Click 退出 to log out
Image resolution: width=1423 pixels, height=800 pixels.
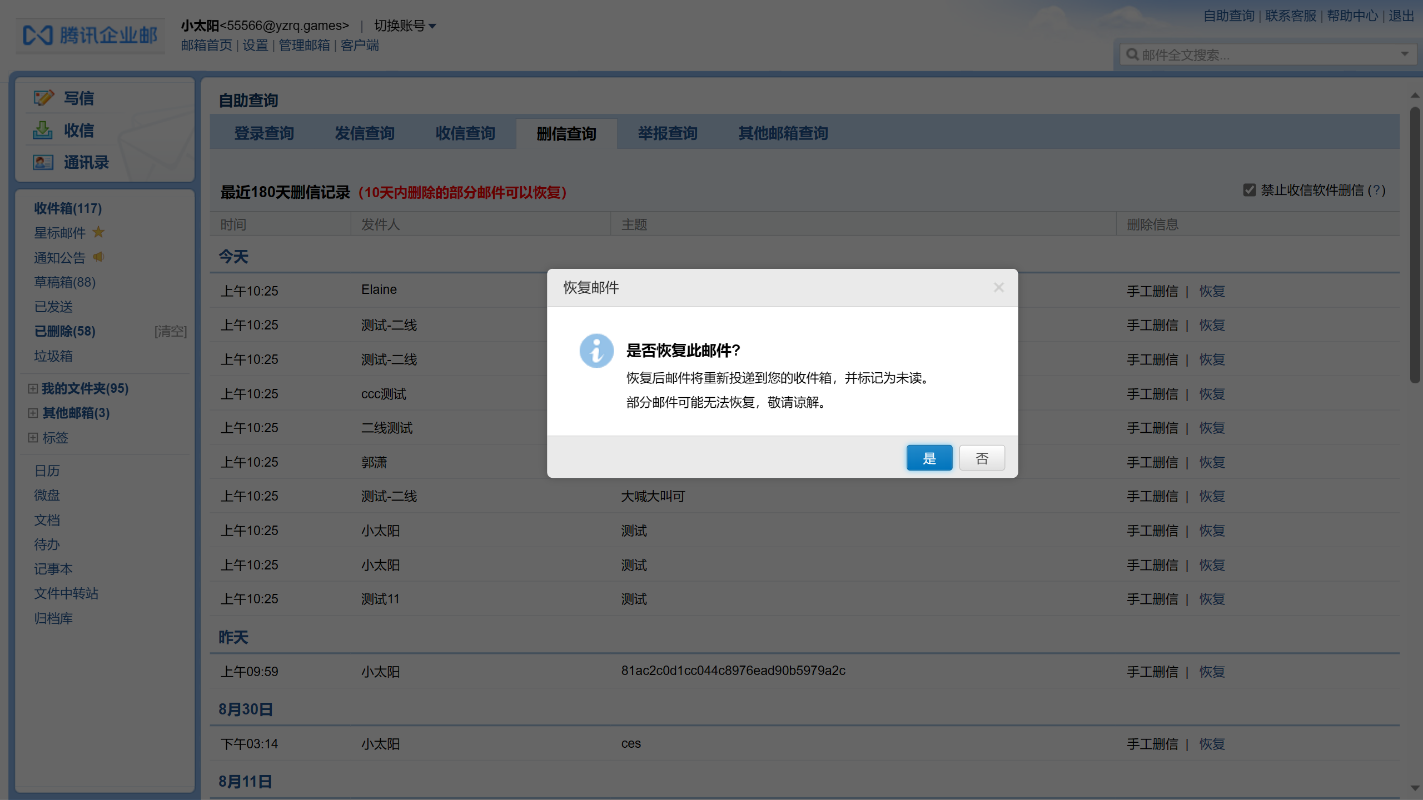tap(1401, 16)
